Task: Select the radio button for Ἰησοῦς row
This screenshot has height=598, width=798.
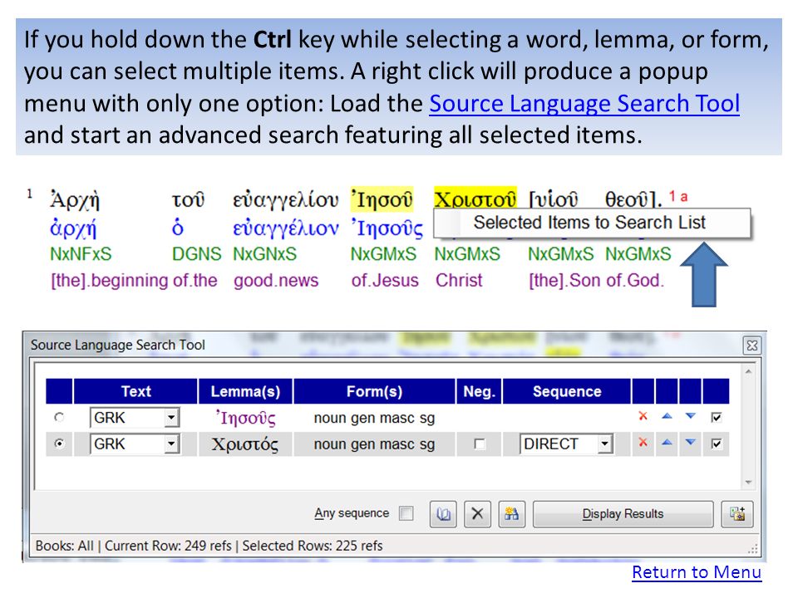Action: point(60,418)
